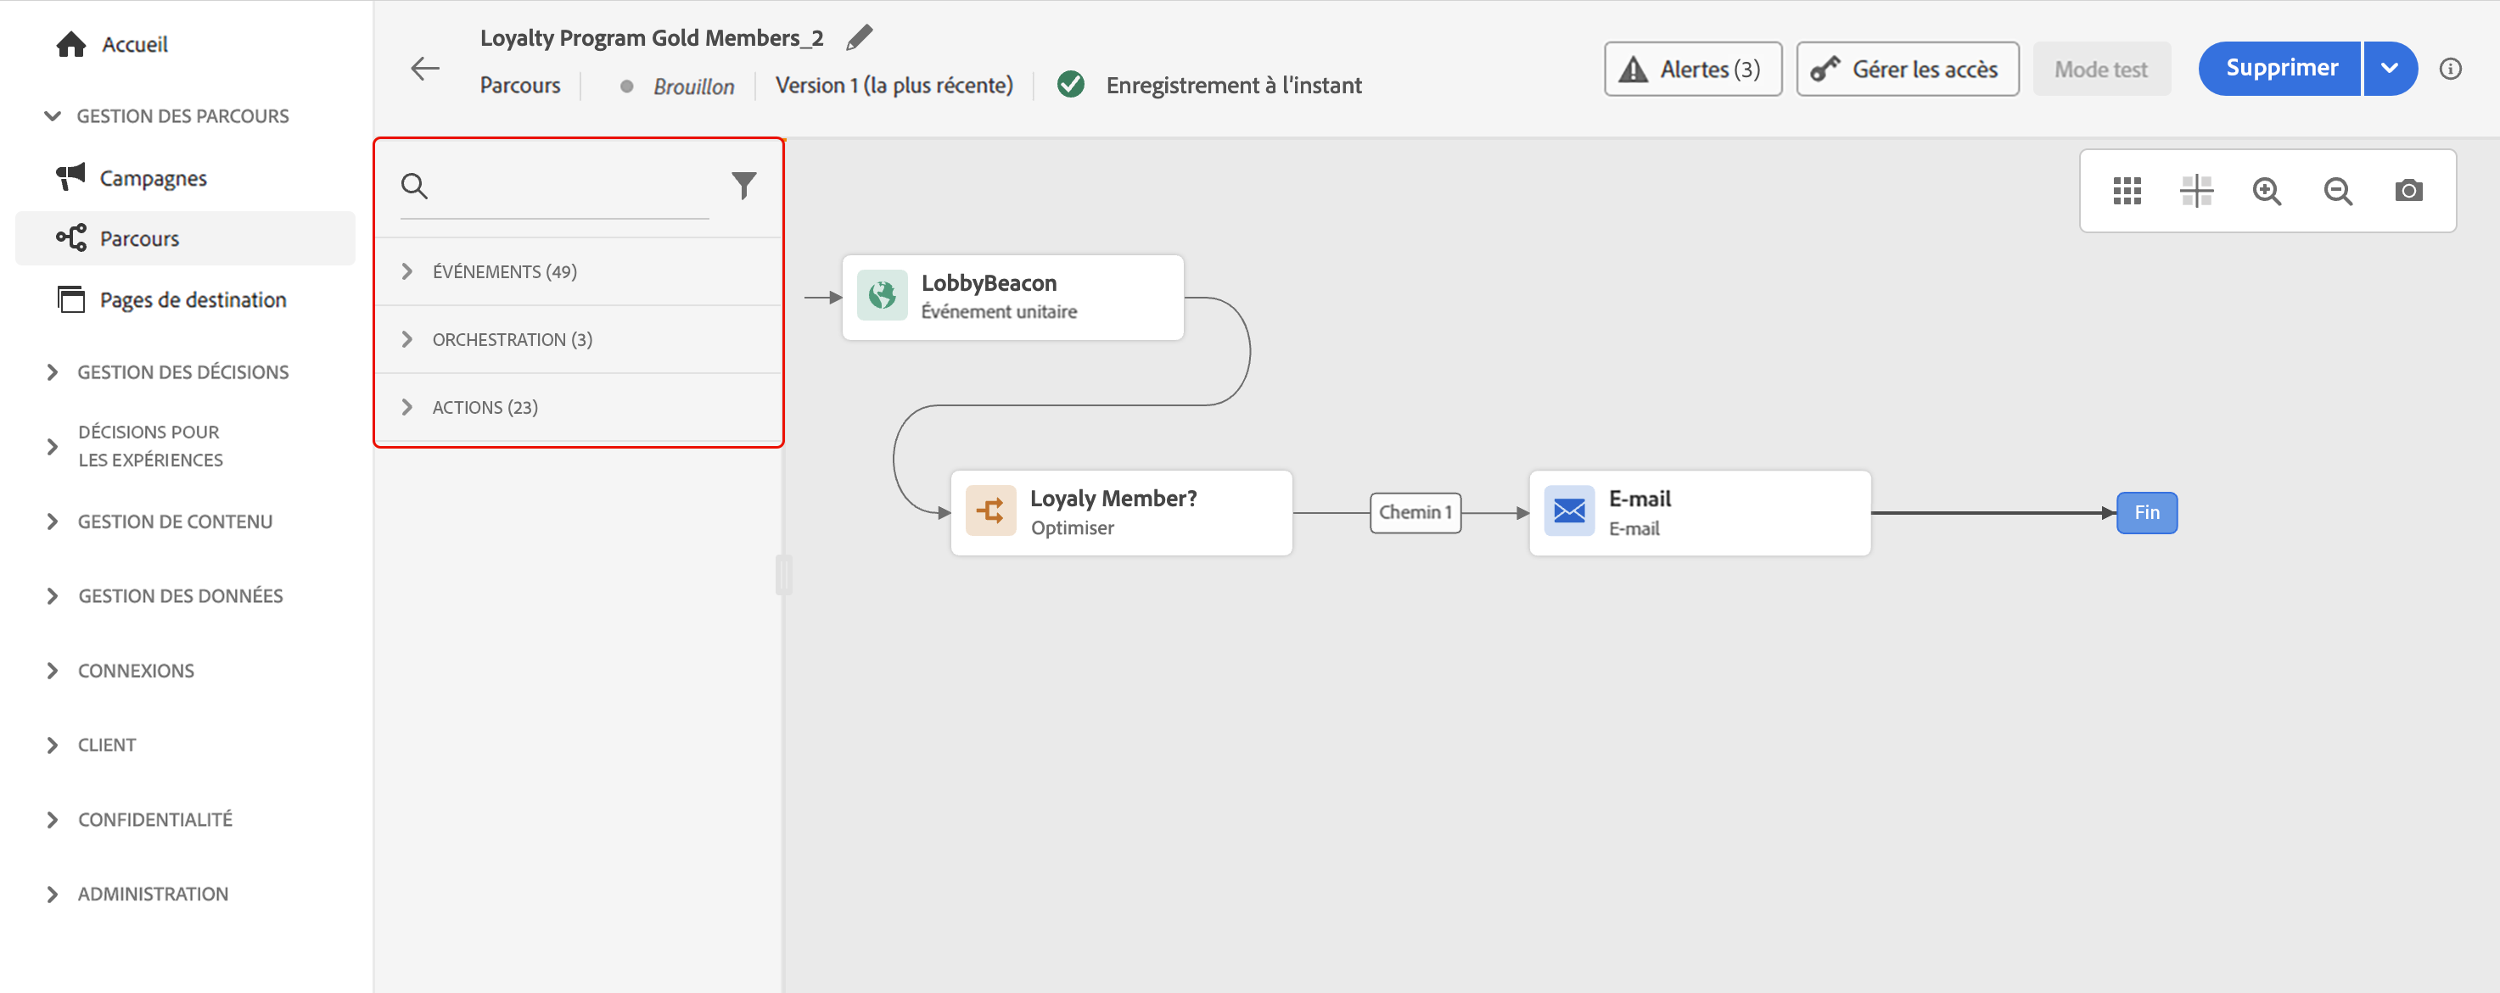
Task: Click the palette resize handle
Action: point(783,574)
